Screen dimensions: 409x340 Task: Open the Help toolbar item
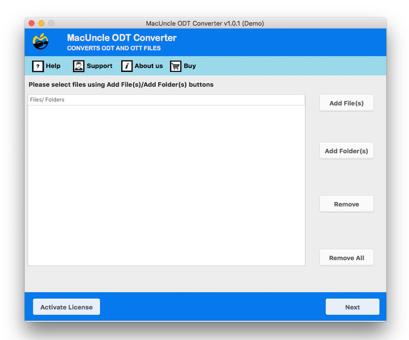coord(51,66)
